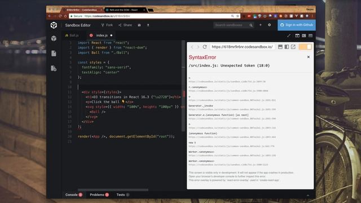
Task: Open preview in a new window
Action: pos(293,47)
